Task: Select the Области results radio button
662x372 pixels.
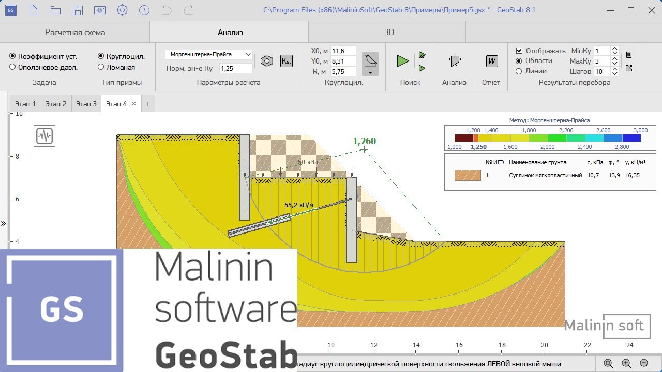Action: [x=519, y=61]
